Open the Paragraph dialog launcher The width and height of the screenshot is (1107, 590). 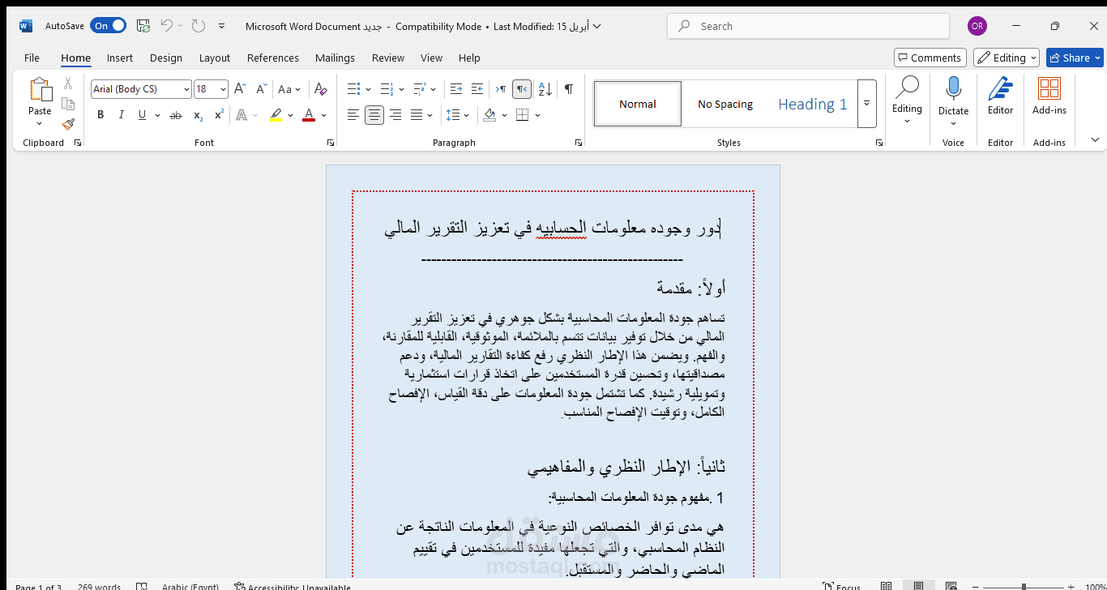pyautogui.click(x=579, y=143)
